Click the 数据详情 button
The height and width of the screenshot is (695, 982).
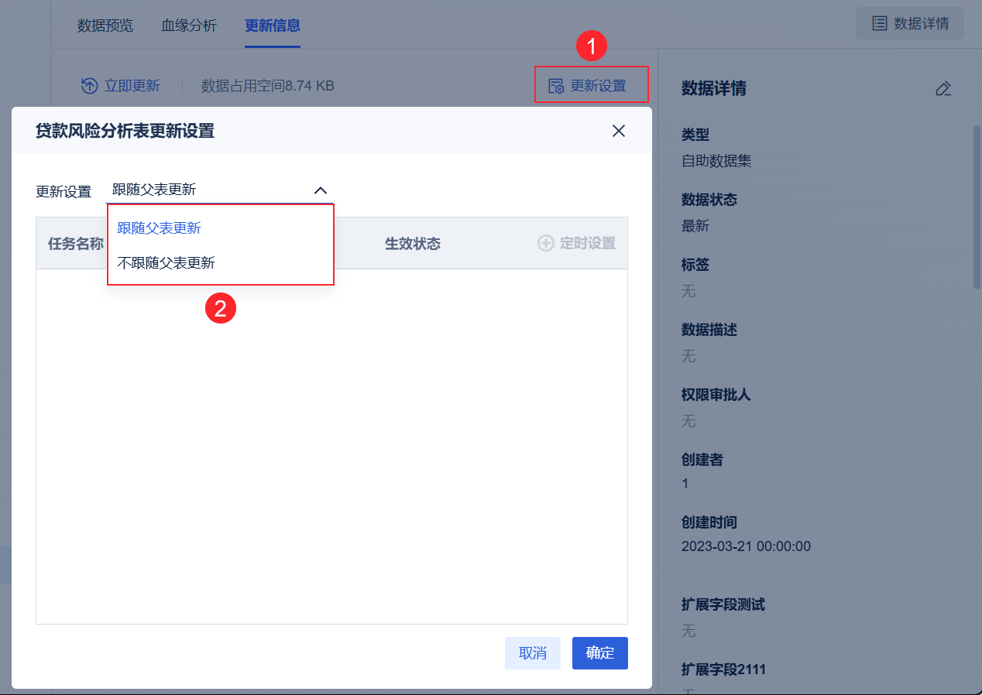click(910, 23)
